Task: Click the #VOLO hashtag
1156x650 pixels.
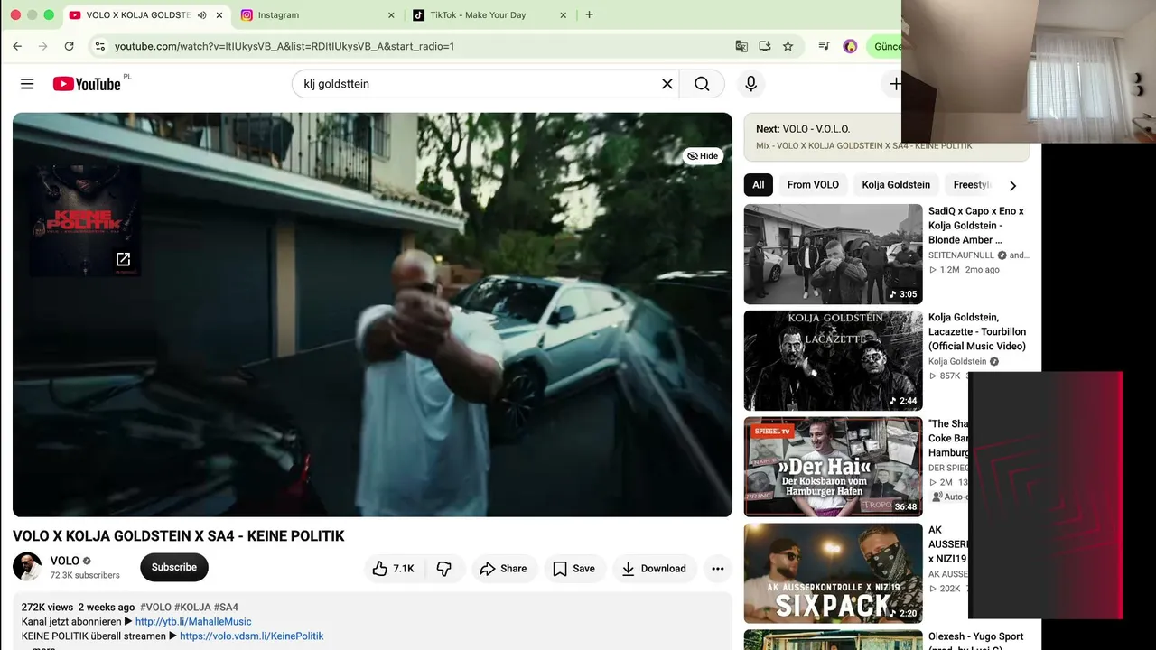Action: click(155, 607)
